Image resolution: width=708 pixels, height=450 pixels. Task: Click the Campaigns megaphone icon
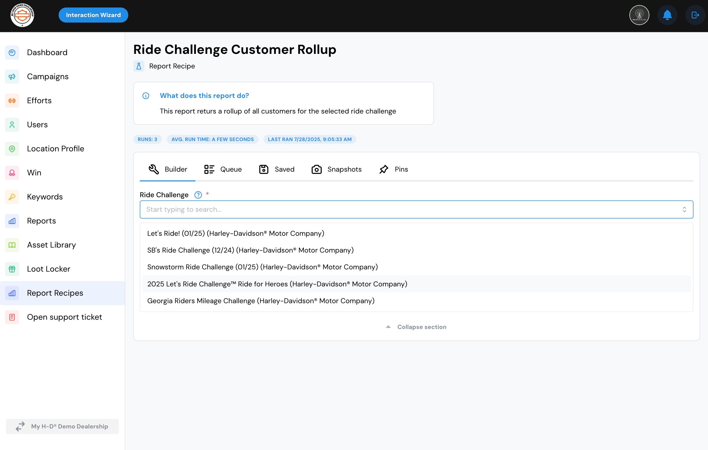coord(12,76)
